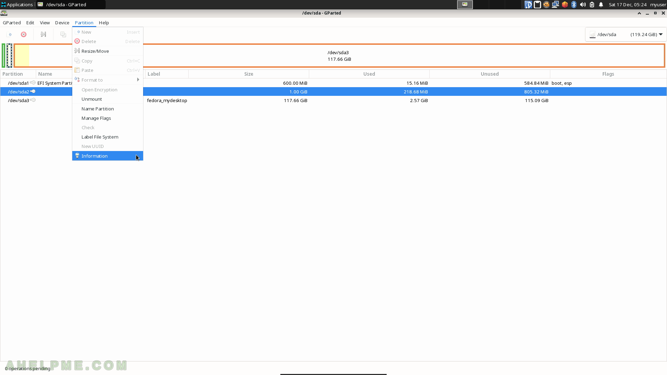Sort by the Name column header
This screenshot has width=667, height=375.
coord(54,74)
